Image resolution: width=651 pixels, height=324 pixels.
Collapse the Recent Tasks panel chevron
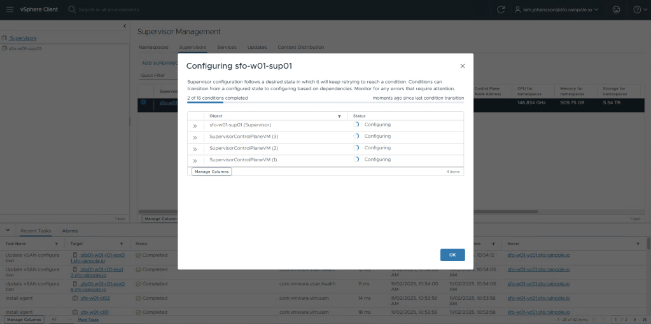[x=8, y=231]
